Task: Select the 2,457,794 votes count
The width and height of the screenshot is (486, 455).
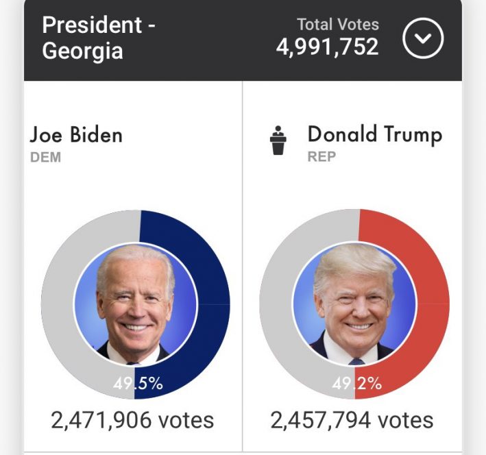Action: (352, 419)
